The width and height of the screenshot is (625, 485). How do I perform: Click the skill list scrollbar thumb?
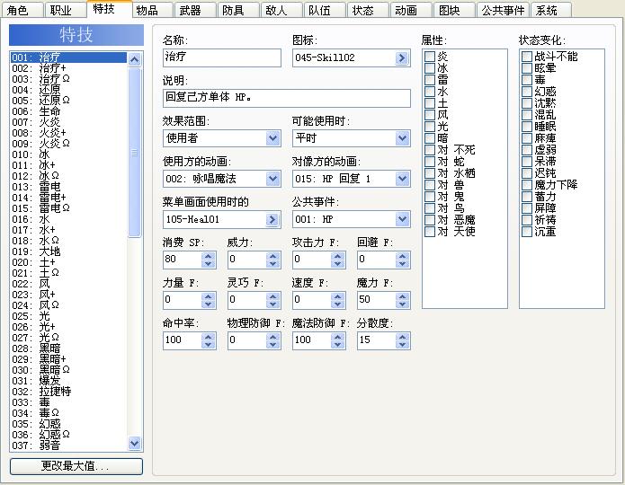pos(134,153)
